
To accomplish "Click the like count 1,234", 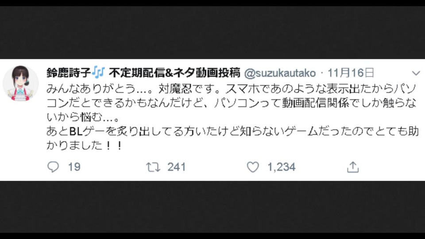I will tap(282, 167).
